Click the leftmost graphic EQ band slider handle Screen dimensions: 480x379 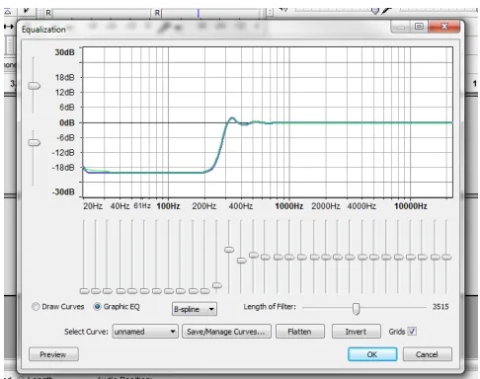point(84,291)
